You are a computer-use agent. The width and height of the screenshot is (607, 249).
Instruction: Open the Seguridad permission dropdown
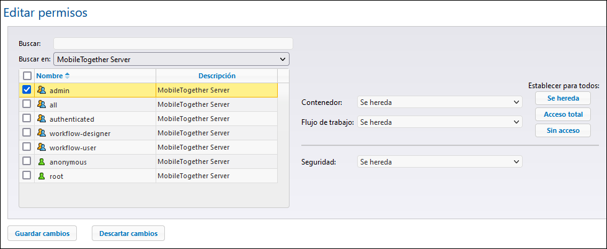(440, 161)
